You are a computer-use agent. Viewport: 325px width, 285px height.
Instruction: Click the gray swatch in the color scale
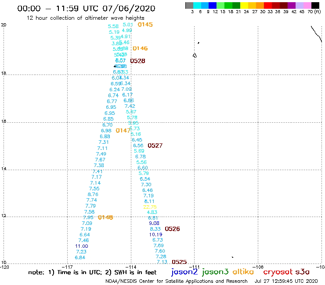click(x=189, y=5)
